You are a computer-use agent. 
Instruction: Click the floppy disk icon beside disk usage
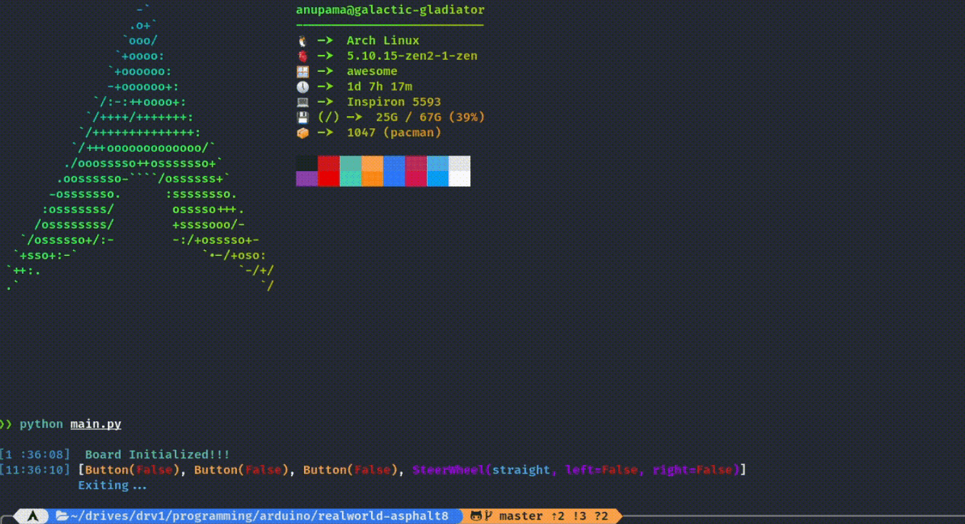(303, 117)
